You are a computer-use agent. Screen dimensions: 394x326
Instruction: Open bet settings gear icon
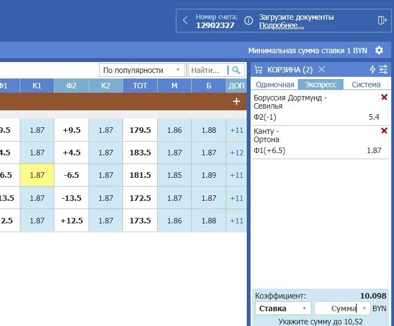pos(379,50)
